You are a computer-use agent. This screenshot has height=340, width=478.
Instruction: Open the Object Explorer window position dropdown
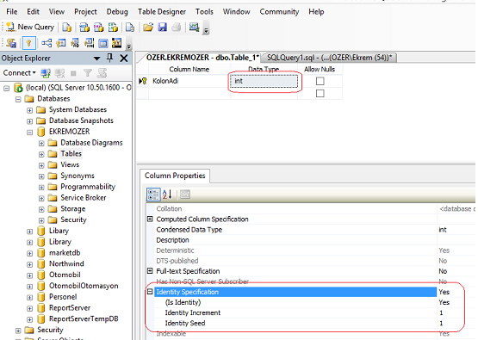point(96,59)
